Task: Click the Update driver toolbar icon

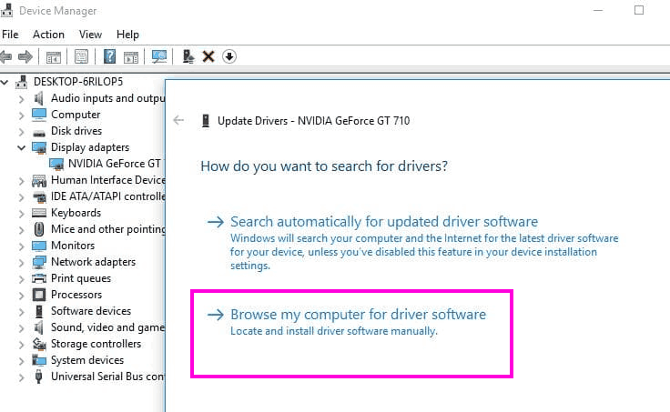Action: coord(188,56)
